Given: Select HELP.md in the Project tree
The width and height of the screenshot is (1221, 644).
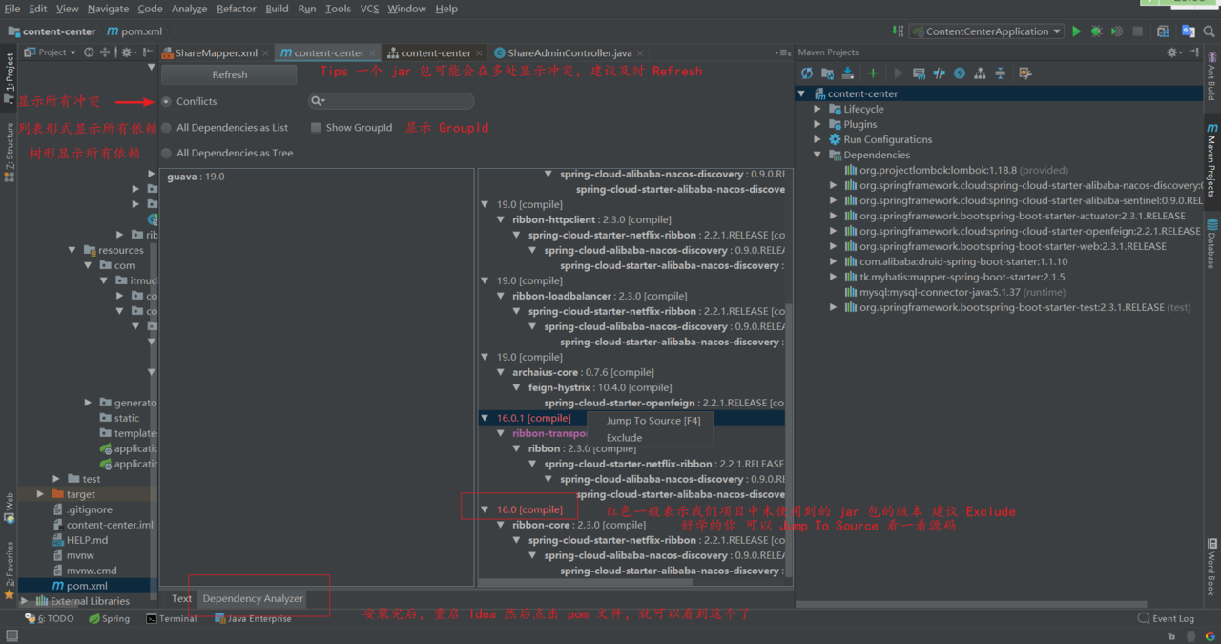Looking at the screenshot, I should coord(87,540).
